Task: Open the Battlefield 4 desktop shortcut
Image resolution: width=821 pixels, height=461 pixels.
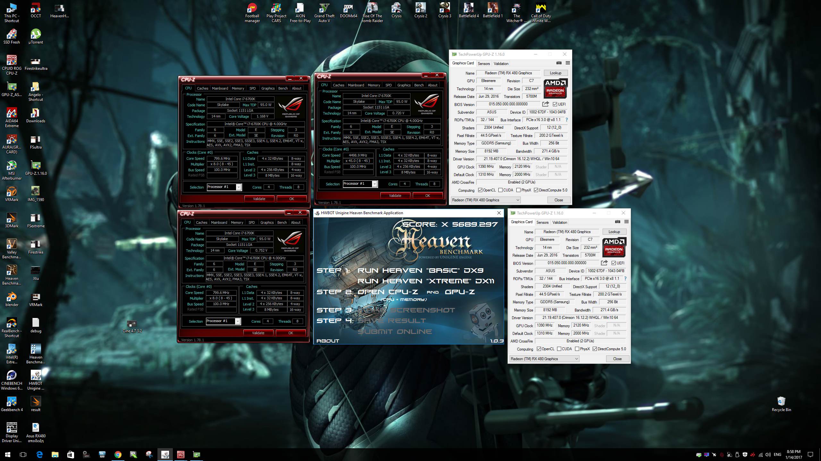Action: coord(469,11)
